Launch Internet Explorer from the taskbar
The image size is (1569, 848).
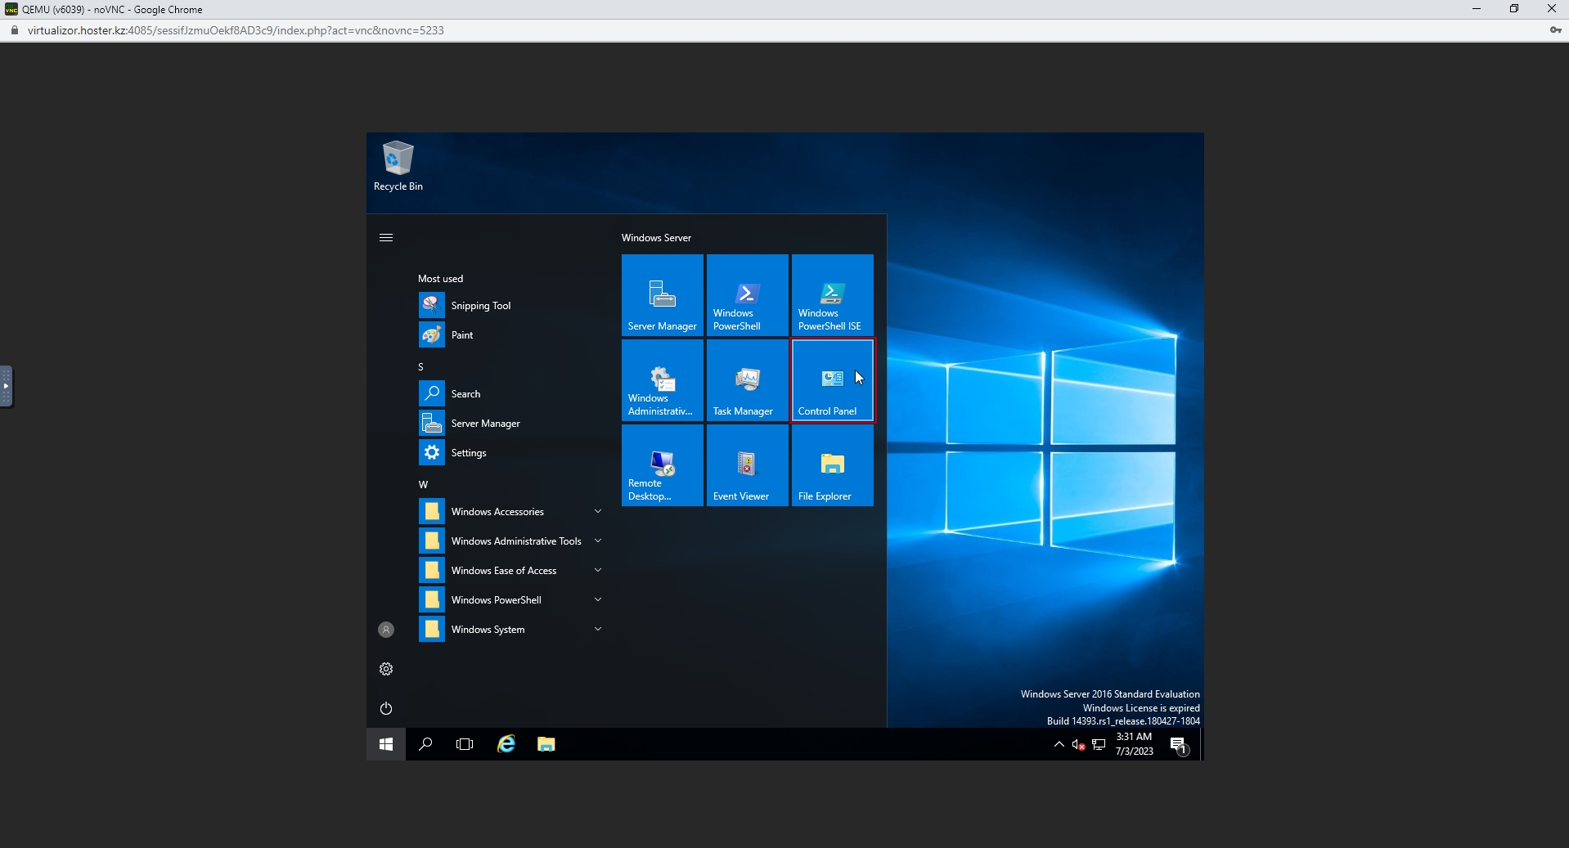click(x=507, y=744)
